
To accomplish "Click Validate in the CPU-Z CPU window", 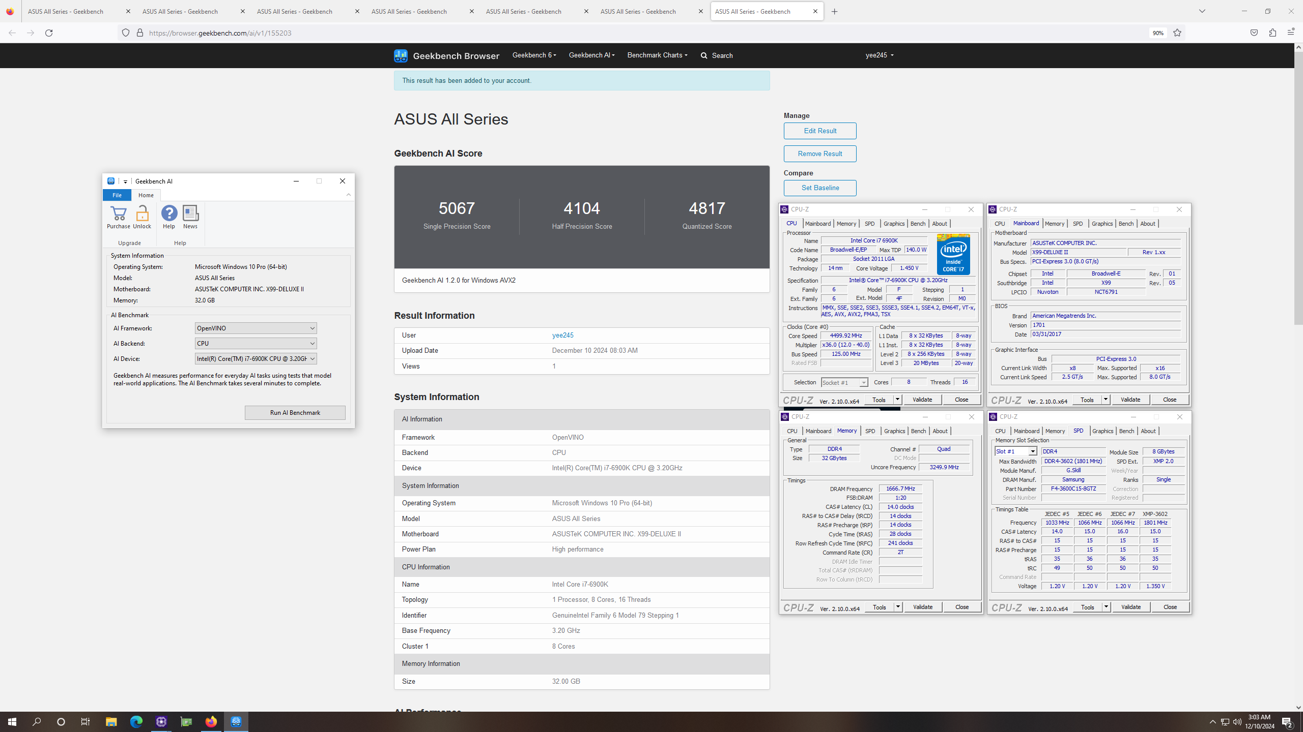I will click(922, 400).
